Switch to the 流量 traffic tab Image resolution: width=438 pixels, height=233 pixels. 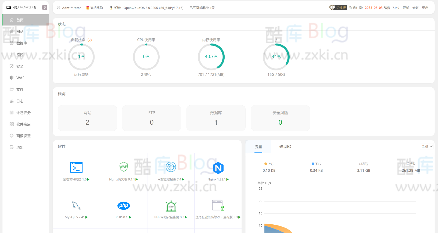[x=258, y=147]
